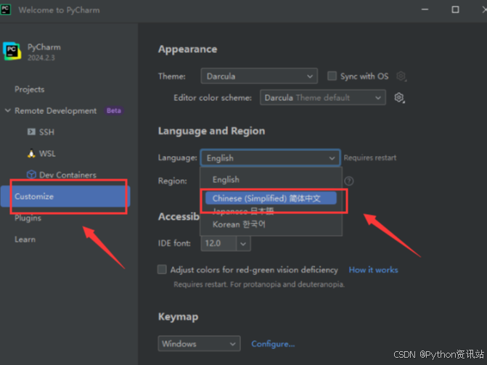
Task: Collapse the Remote Development tree section
Action: [x=7, y=110]
